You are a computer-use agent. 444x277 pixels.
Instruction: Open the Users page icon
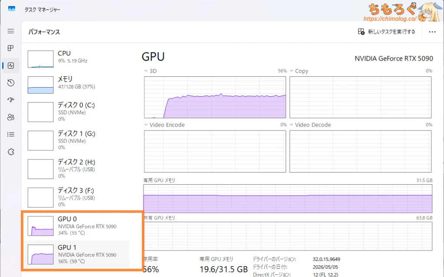pos(11,117)
